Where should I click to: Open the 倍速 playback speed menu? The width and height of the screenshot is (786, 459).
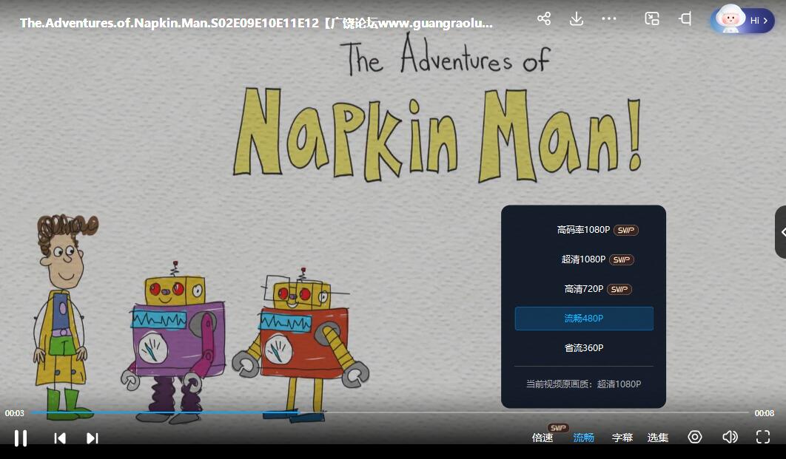pos(543,438)
